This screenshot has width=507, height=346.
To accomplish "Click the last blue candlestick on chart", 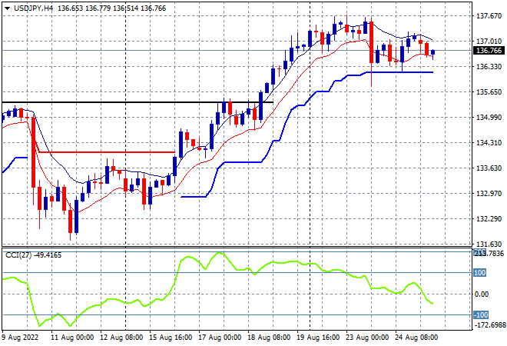I will click(x=433, y=52).
